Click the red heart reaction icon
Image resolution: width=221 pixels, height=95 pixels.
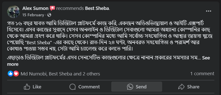click(16, 74)
